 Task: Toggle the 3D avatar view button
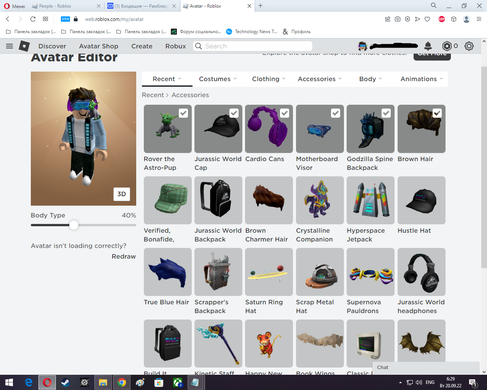122,194
